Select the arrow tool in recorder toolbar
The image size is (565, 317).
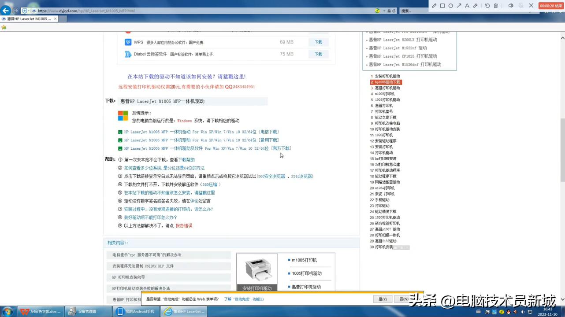tap(459, 6)
